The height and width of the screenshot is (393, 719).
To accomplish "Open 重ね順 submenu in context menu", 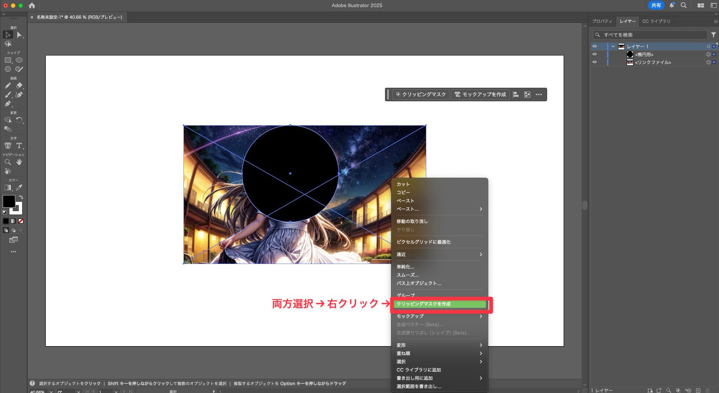I will (x=439, y=353).
